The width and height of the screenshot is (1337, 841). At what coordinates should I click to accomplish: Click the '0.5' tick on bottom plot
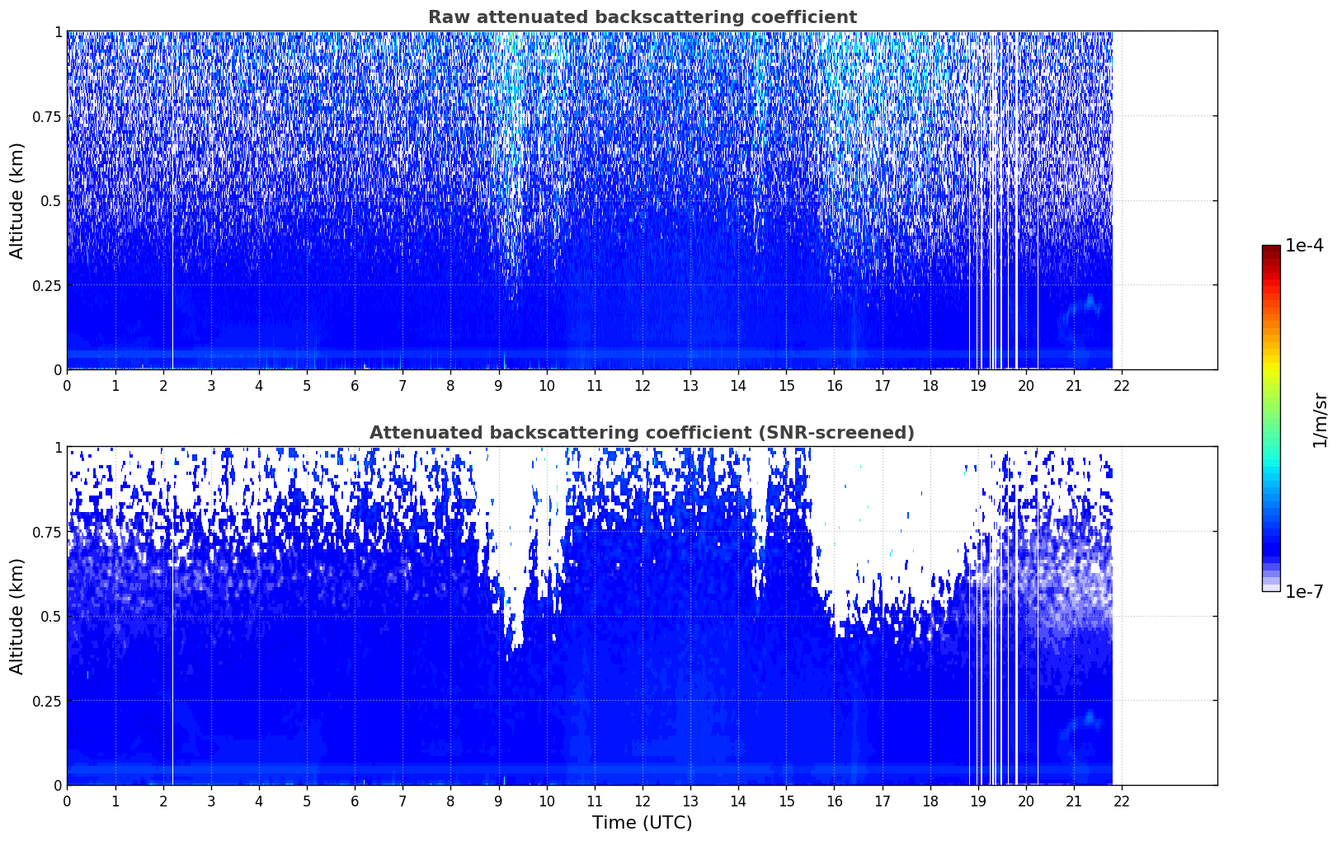pos(51,616)
